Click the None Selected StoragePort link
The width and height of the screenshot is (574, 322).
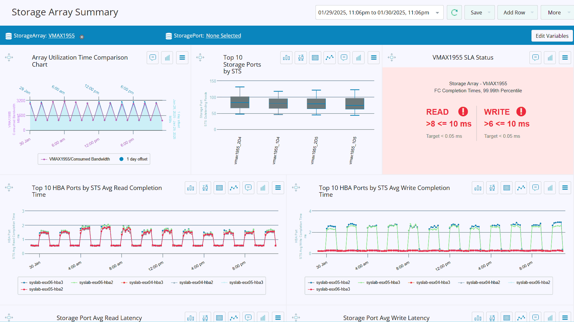click(224, 36)
